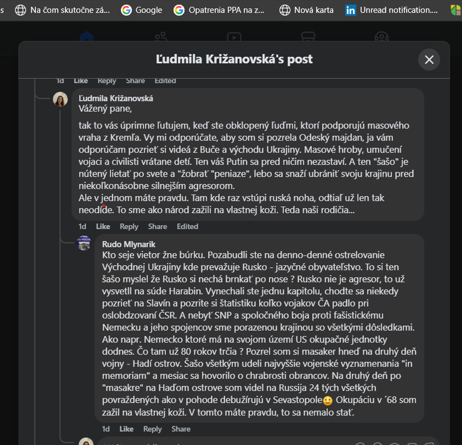Click Ľudmila Križanovská's avatar picture

[60, 99]
